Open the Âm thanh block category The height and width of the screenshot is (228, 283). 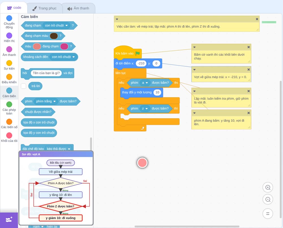9,51
